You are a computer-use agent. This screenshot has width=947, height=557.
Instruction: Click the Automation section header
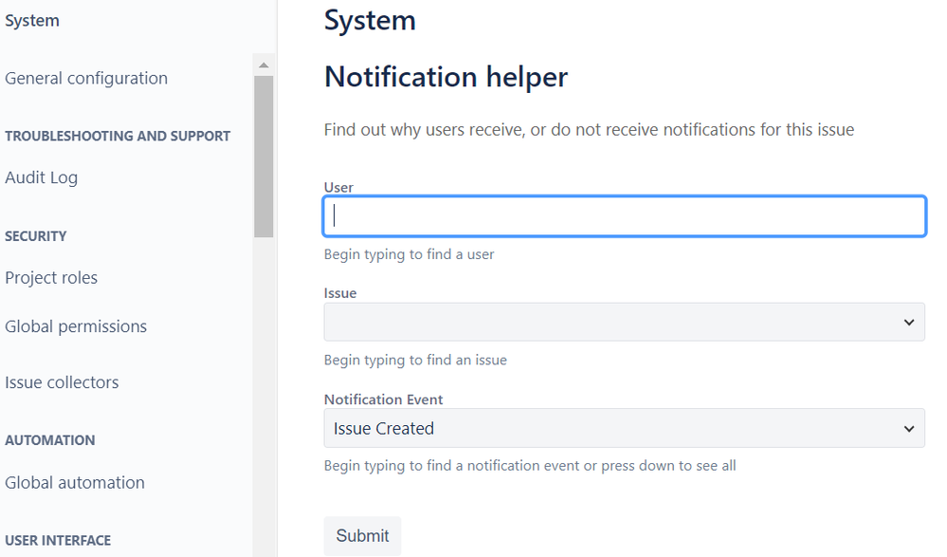[x=50, y=440]
